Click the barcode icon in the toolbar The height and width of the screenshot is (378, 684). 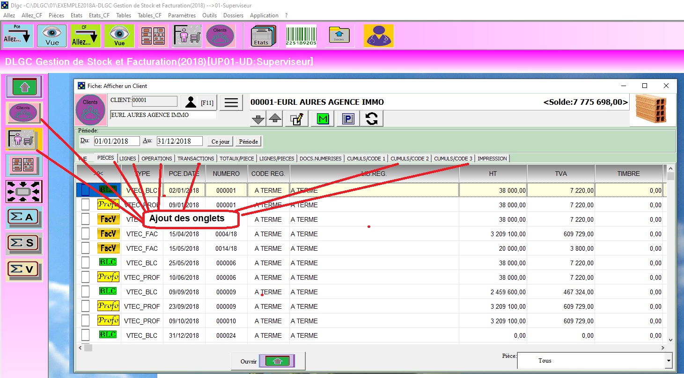[x=301, y=36]
